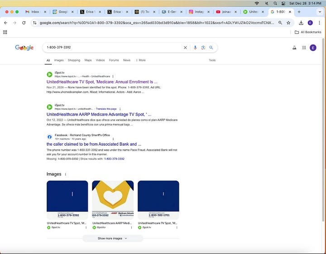
Task: Close the Instagram tab
Action: [208, 12]
